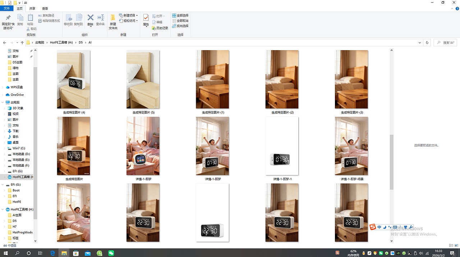Pin folder to Quick access icon

click(8, 18)
